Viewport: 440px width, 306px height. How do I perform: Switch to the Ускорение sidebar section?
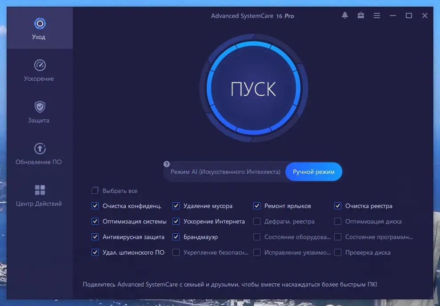click(x=39, y=69)
